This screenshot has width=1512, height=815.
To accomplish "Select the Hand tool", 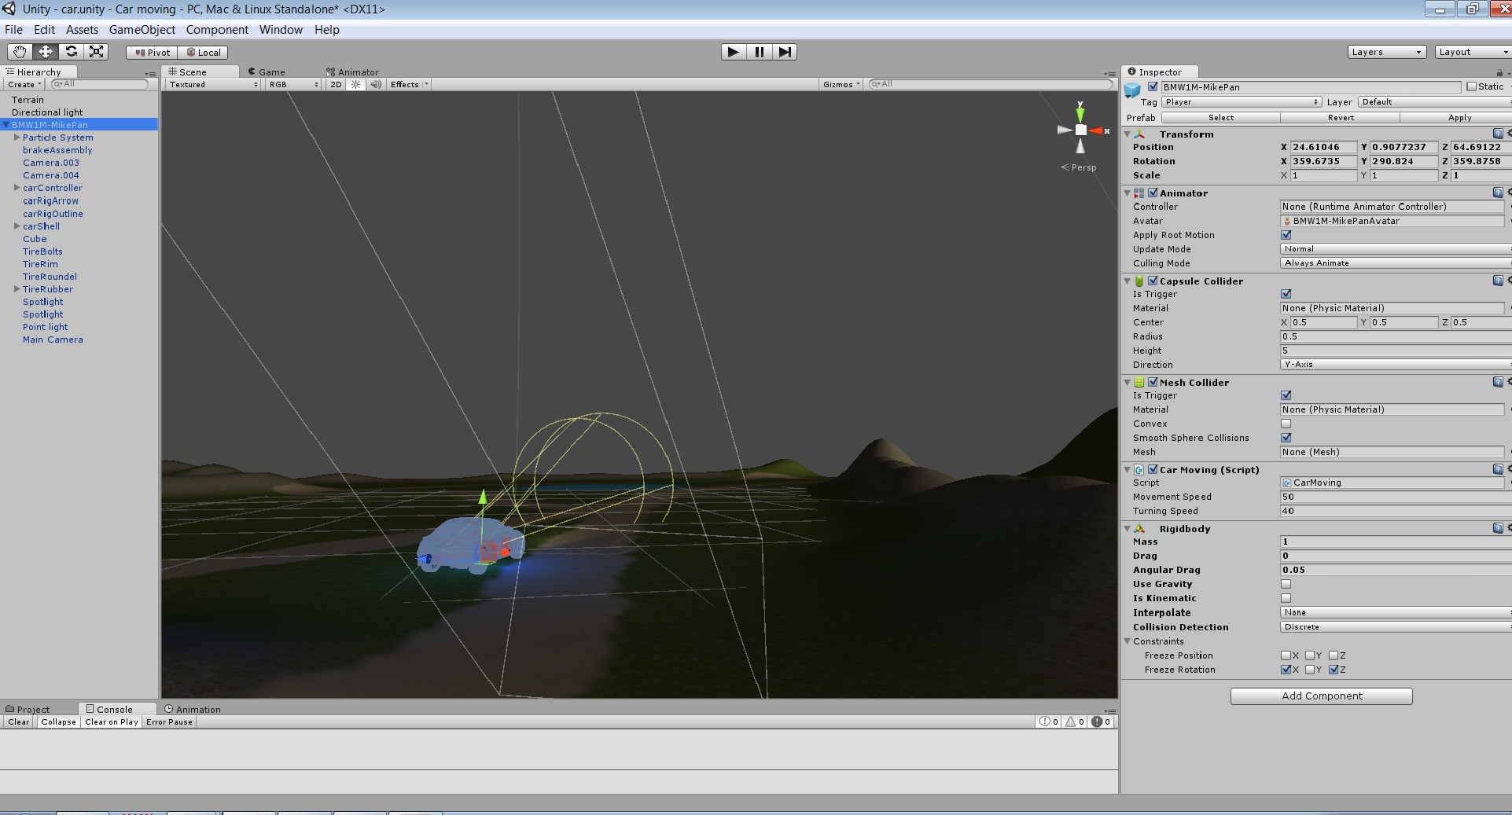I will (20, 52).
